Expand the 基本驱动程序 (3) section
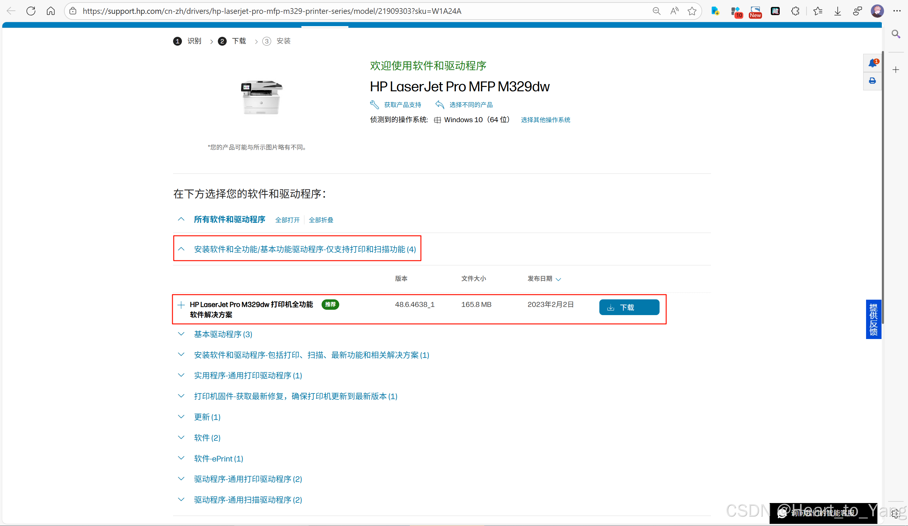Screen dimensions: 908x526 pyautogui.click(x=223, y=334)
